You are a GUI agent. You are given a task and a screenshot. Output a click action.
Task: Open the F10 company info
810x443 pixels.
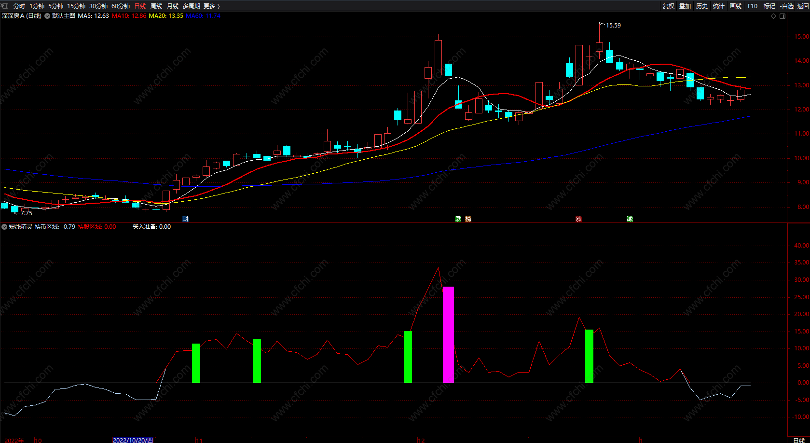coord(753,6)
